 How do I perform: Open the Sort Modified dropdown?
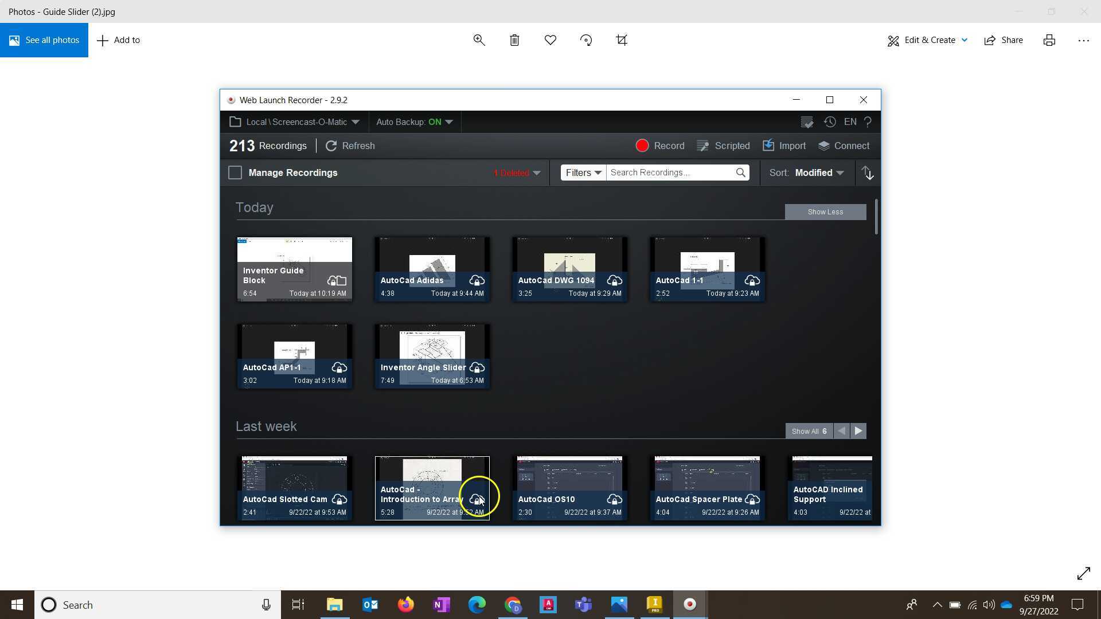point(819,173)
